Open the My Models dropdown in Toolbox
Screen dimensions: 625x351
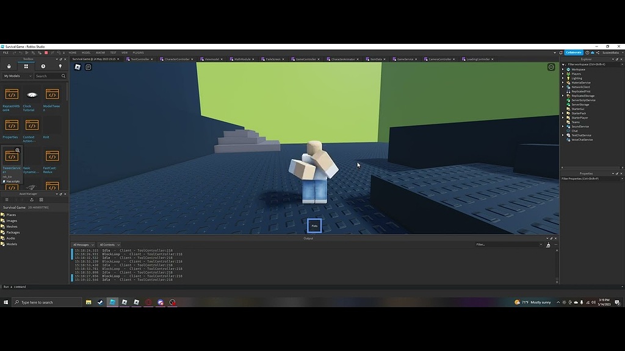(x=16, y=76)
